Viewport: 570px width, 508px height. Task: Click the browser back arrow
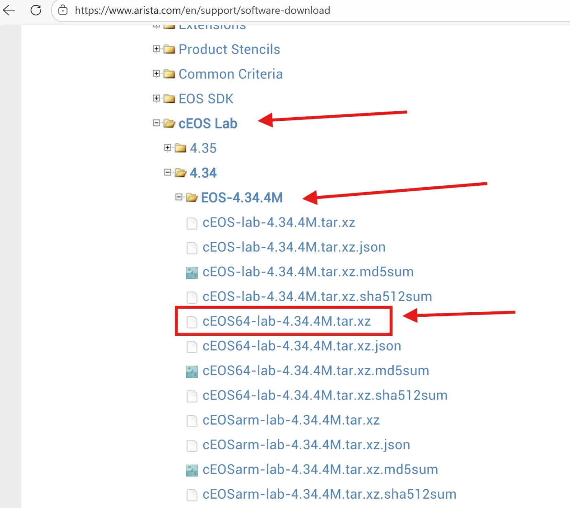click(x=9, y=11)
